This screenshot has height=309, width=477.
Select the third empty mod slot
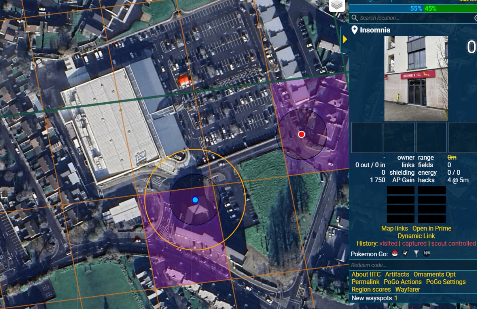point(432,137)
